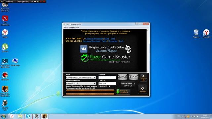Open Skype from the taskbar
The height and width of the screenshot is (119, 212).
(x=28, y=116)
